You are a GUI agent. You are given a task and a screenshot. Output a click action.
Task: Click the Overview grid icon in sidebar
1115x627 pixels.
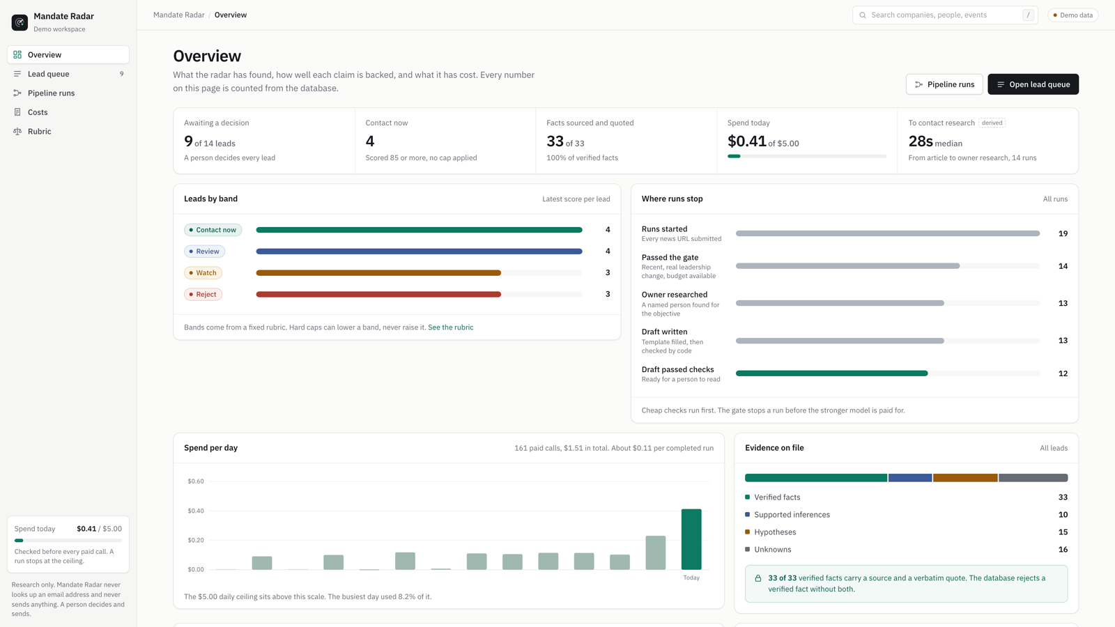coord(17,54)
